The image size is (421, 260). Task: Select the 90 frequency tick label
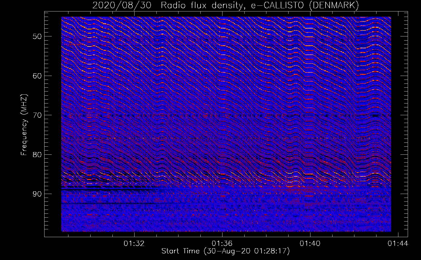tap(37, 194)
